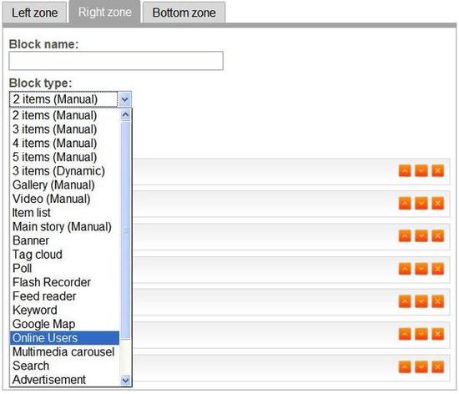Image resolution: width=459 pixels, height=394 pixels.
Task: Click move-down icon in sixth block row
Action: coord(421,334)
